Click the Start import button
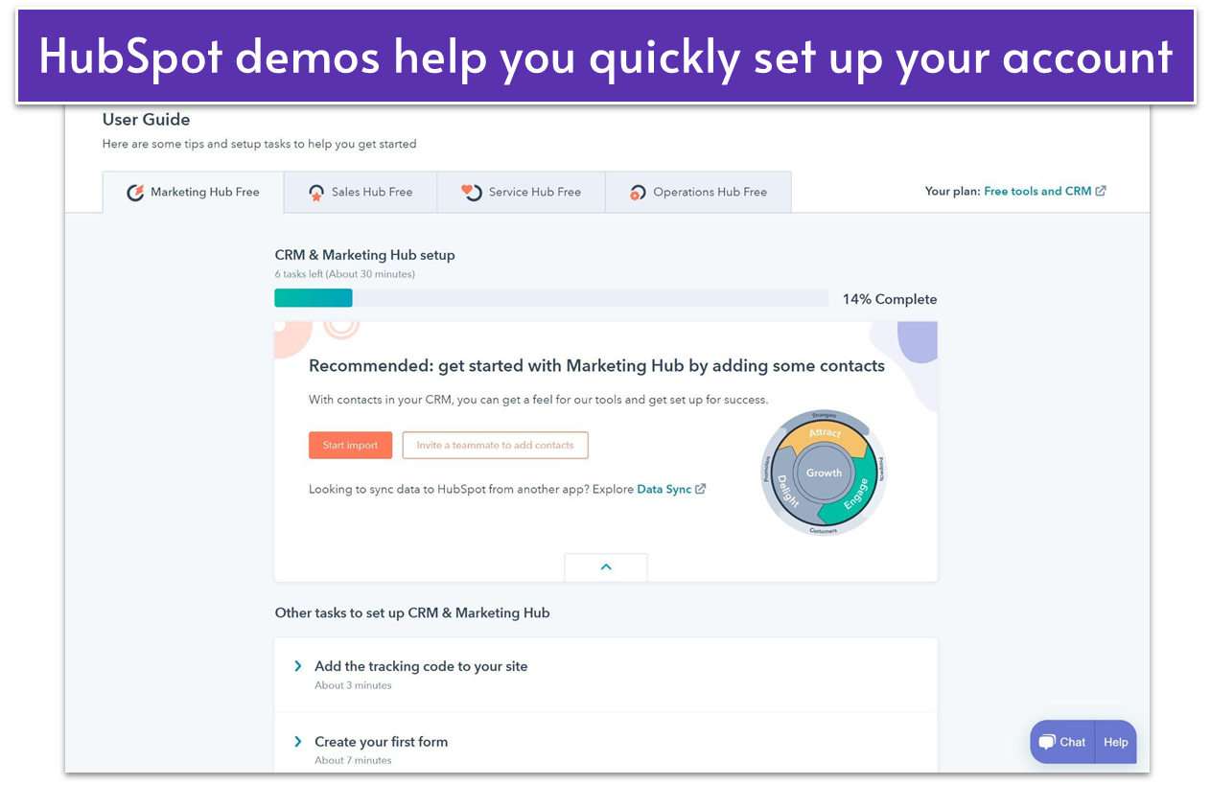Viewport: 1211px width, 785px height. click(350, 445)
